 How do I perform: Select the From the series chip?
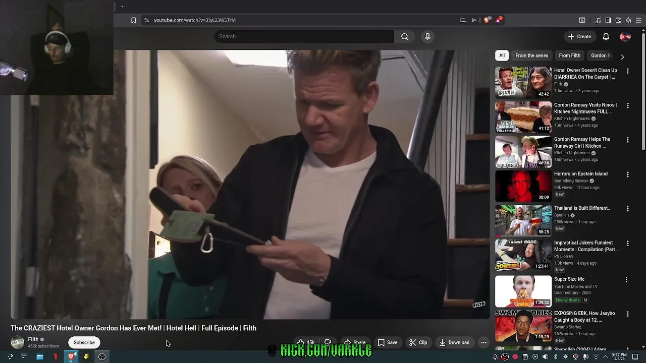tap(531, 55)
